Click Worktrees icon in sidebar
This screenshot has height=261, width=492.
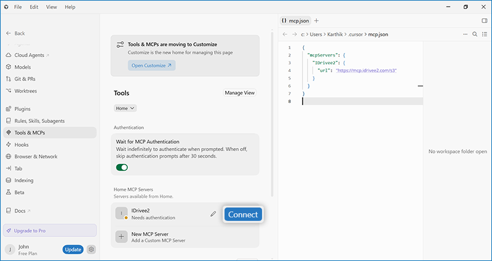[9, 91]
